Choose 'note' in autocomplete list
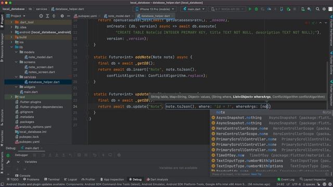333x187 pixels. click(271, 112)
